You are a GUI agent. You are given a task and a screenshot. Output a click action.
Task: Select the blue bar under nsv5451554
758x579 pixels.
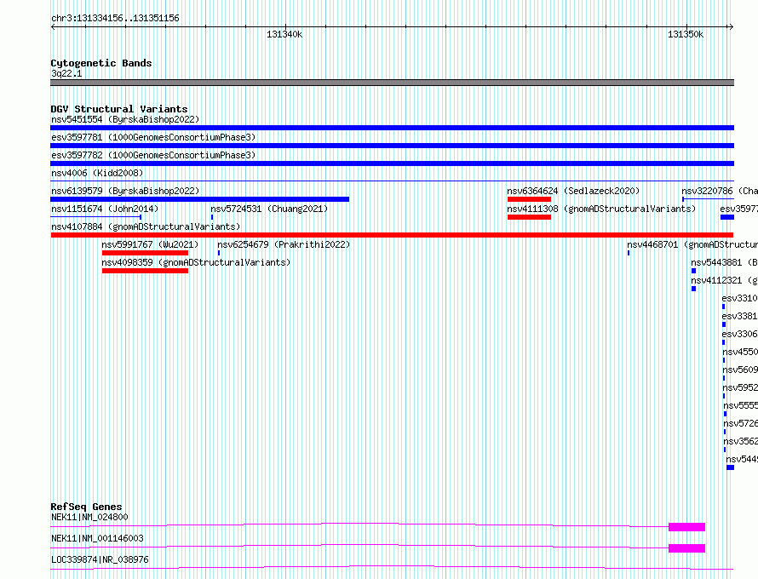tap(392, 128)
